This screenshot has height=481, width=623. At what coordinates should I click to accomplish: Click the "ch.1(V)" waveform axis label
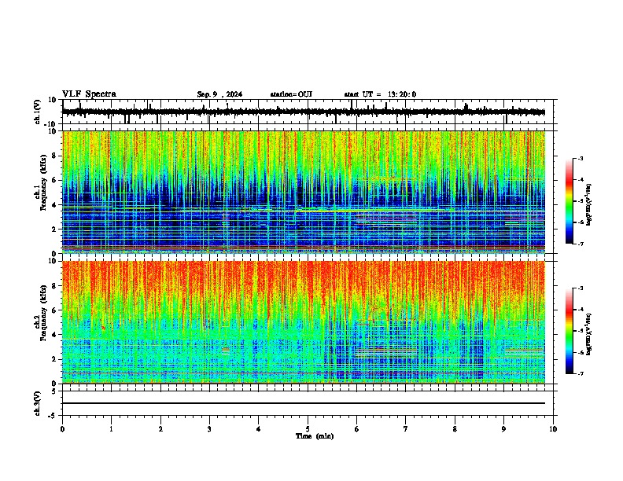(x=38, y=112)
